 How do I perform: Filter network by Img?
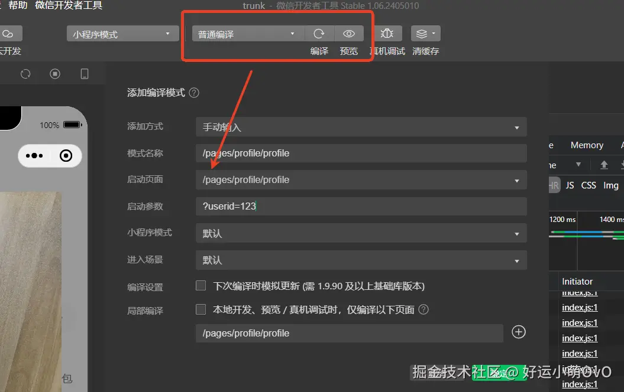tap(611, 185)
